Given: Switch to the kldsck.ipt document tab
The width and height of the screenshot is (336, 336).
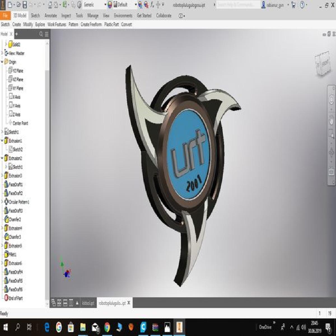Looking at the screenshot, I should 88,303.
